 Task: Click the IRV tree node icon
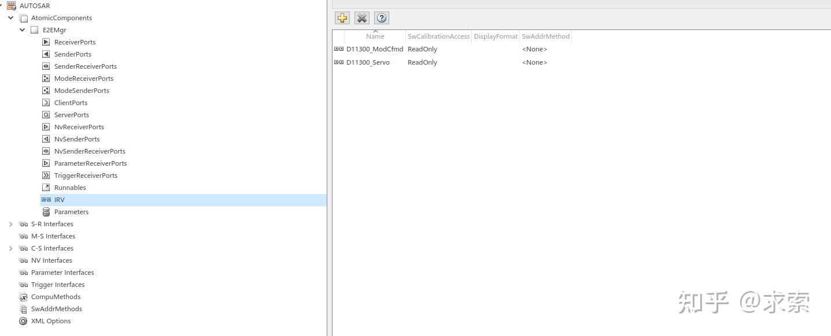46,200
